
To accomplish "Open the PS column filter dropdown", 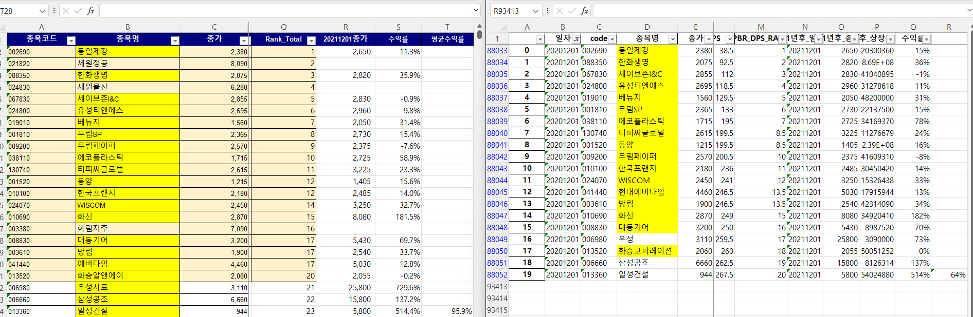I will [x=729, y=39].
